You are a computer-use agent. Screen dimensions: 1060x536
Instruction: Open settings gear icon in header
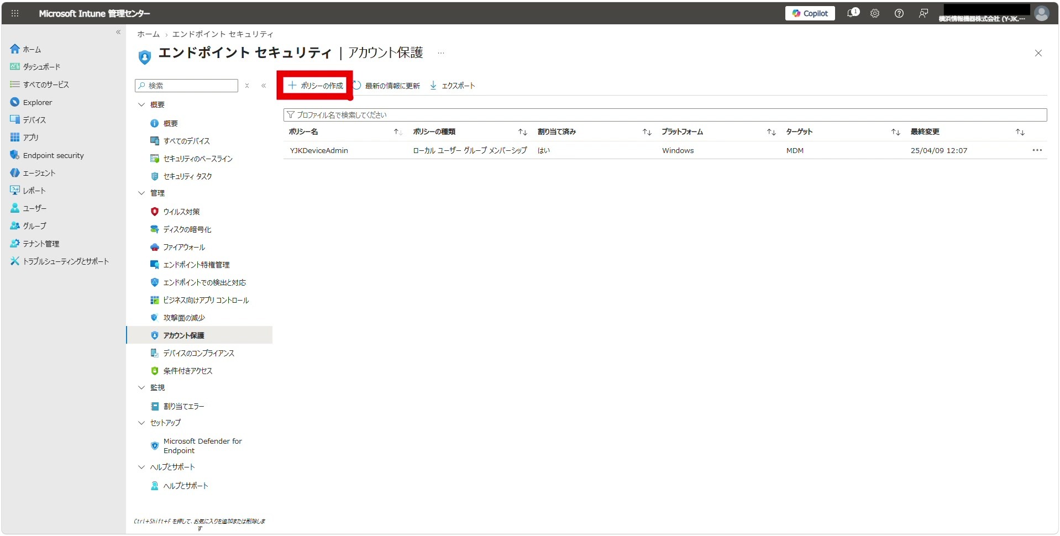click(x=875, y=13)
